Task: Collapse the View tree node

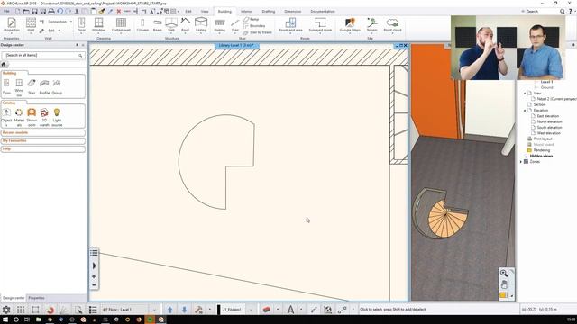Action: [x=525, y=94]
